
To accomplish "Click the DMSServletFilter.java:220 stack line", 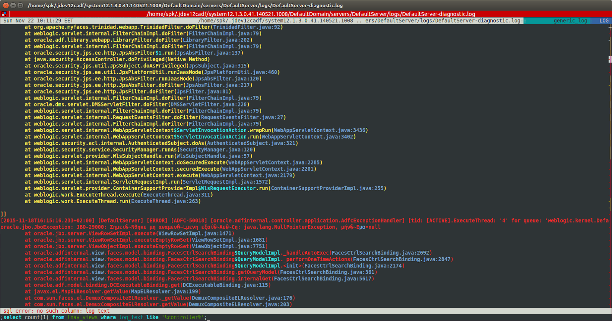I will click(x=137, y=105).
